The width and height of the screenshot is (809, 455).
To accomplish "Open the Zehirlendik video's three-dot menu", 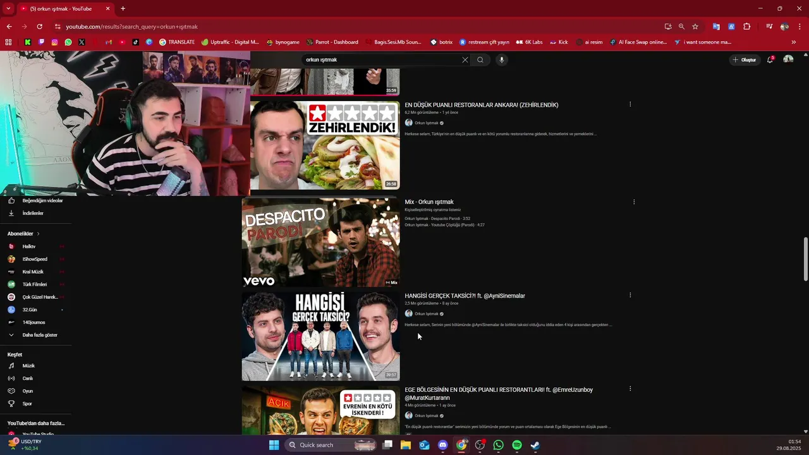I will [x=630, y=104].
